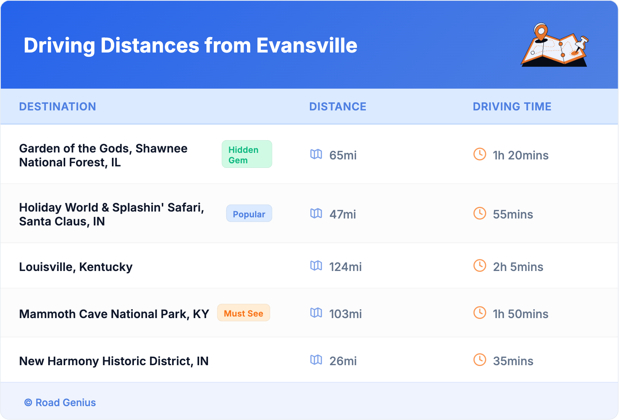Click the map icon next to 26mi
Viewport: 619px width, 420px height.
[x=316, y=360]
